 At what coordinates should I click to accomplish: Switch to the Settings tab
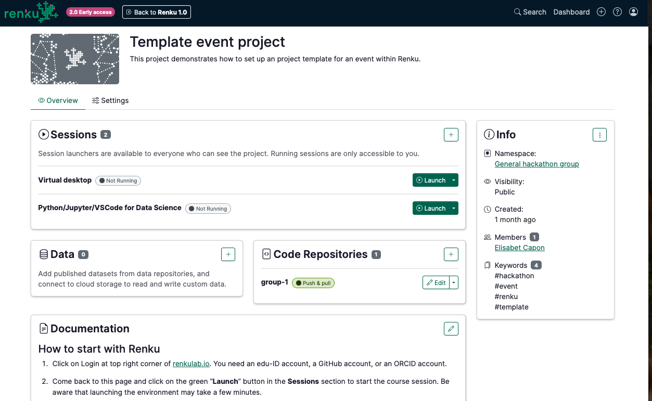pyautogui.click(x=110, y=100)
